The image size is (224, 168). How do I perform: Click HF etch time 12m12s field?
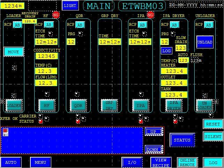click(x=46, y=42)
